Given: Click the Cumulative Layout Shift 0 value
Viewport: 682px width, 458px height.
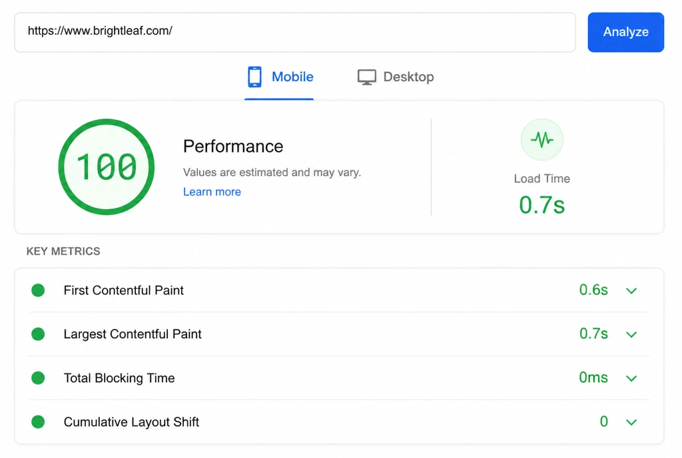Looking at the screenshot, I should [603, 421].
